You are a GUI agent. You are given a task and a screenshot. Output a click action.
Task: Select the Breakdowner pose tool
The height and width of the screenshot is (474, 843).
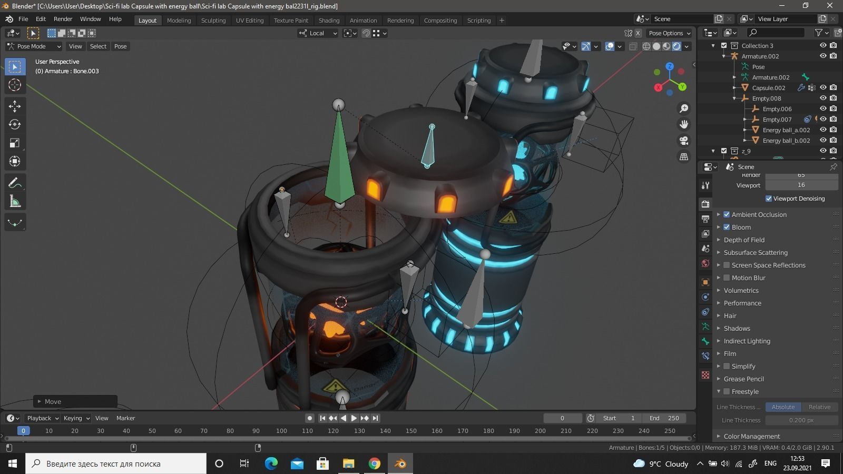pos(15,223)
